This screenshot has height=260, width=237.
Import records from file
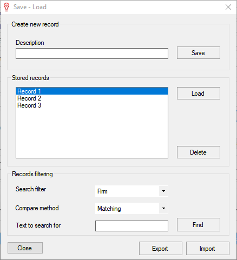[x=208, y=249]
